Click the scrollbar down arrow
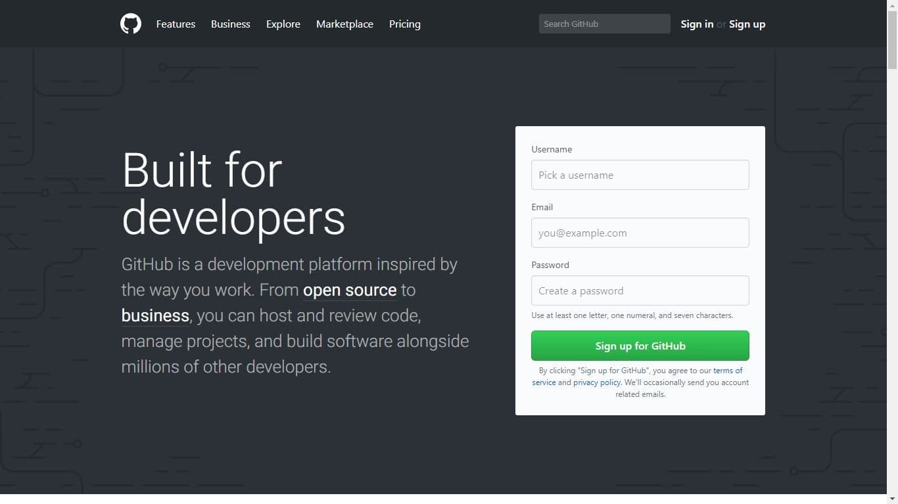Screen dimensions: 898x504 point(893,499)
